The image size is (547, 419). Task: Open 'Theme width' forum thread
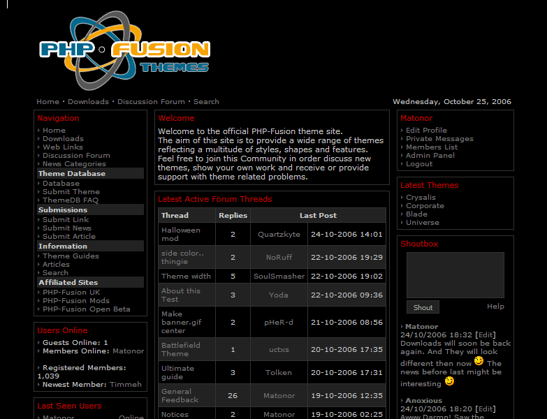coord(186,276)
